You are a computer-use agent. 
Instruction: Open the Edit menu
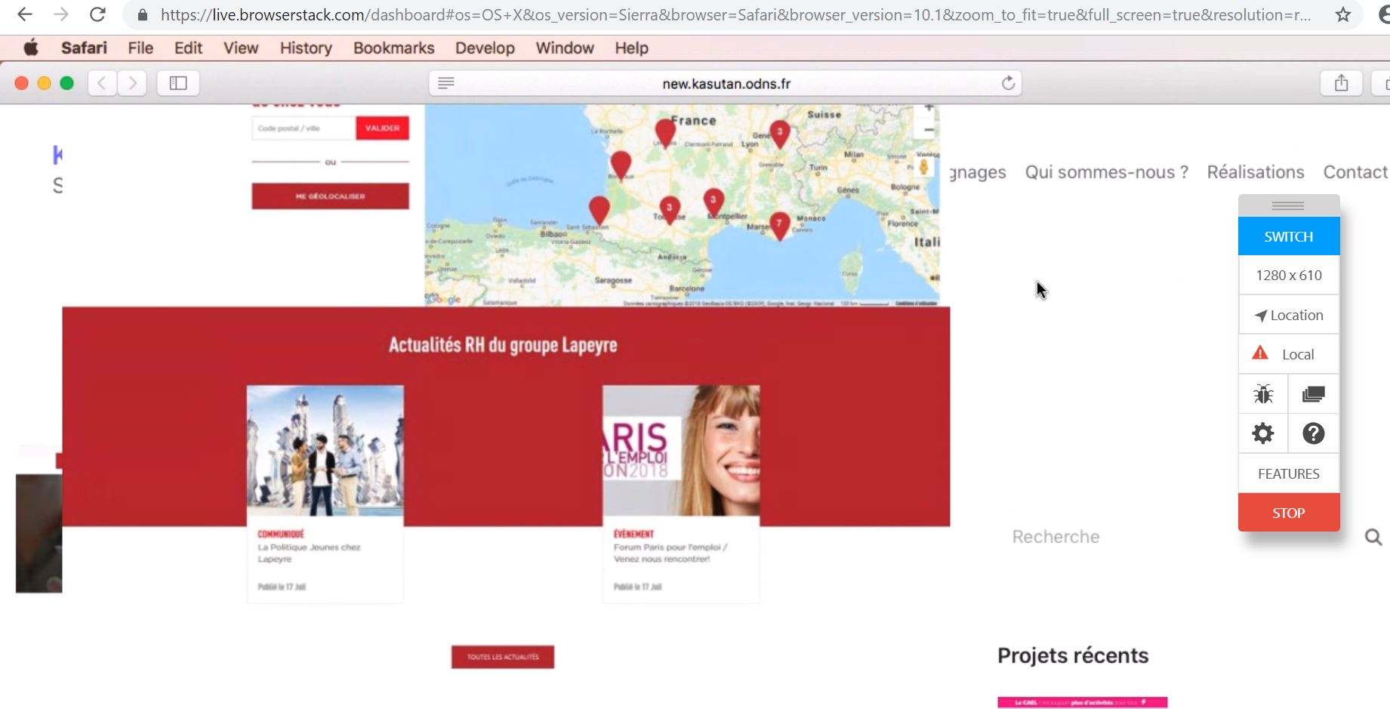[x=188, y=48]
